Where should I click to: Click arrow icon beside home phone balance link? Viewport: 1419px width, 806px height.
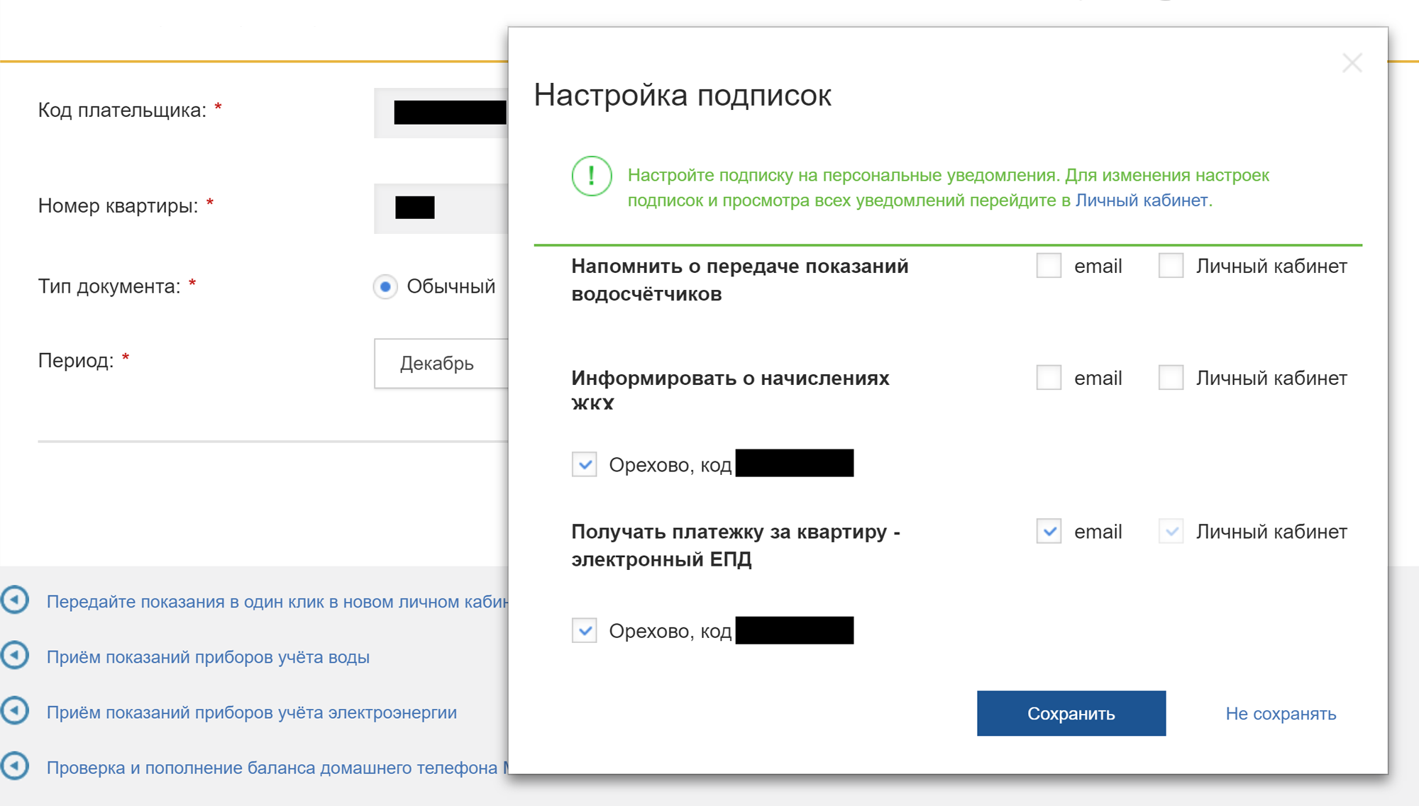[15, 766]
